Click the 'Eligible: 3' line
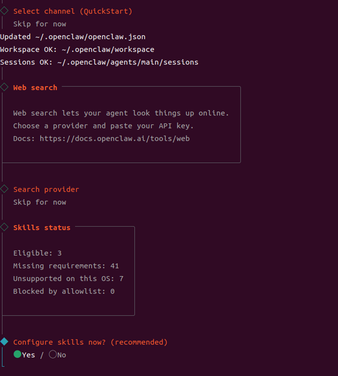 [38, 253]
